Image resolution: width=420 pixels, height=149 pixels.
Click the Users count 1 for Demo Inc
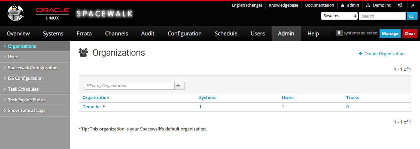(283, 107)
